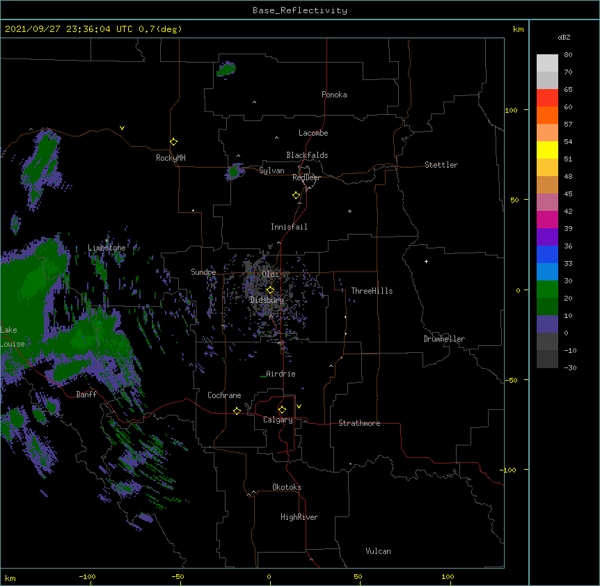Pick the blue 33-36 dBZ legend swatch
The height and width of the screenshot is (586, 600).
[547, 254]
